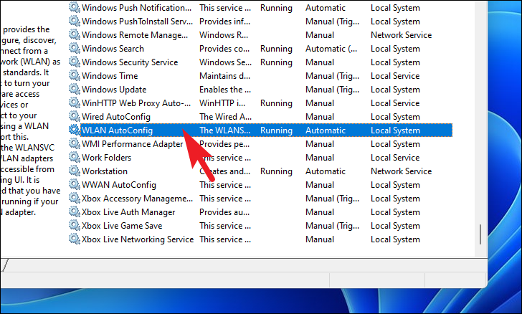Screen dimensions: 522x314
Task: Click gear icon beside WMI Performance Adapter
Action: pyautogui.click(x=75, y=144)
